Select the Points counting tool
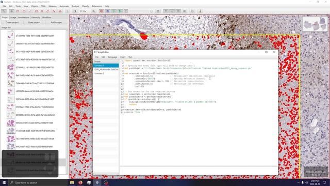 pos(60,11)
